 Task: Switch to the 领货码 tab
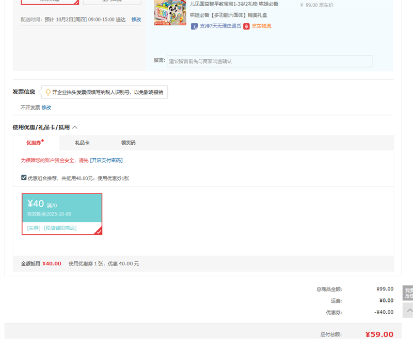click(x=128, y=143)
